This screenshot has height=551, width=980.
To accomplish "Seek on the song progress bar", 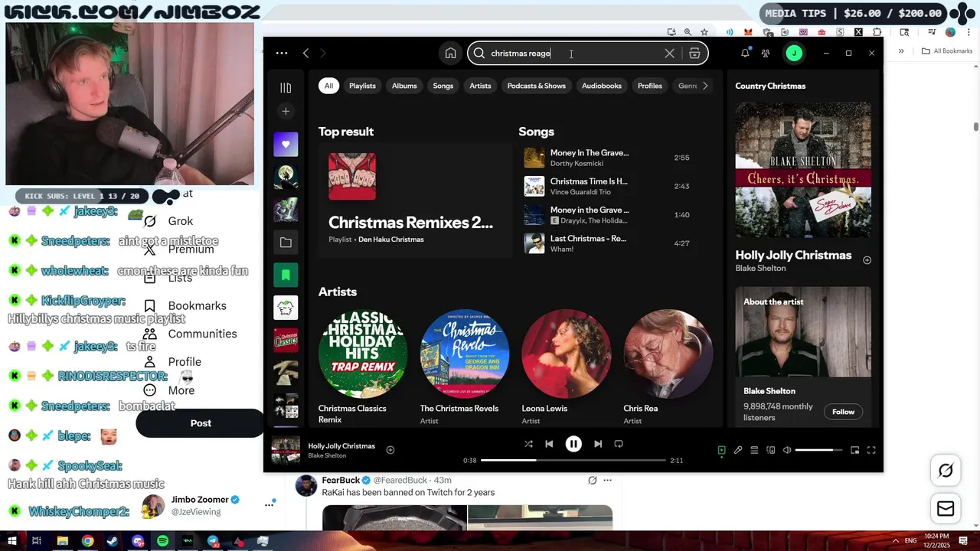I will pos(573,461).
